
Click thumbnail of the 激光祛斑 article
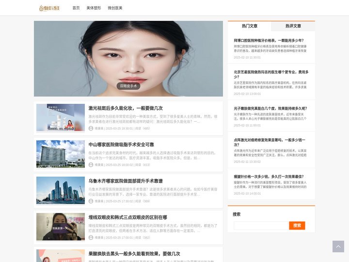pyautogui.click(x=61, y=117)
